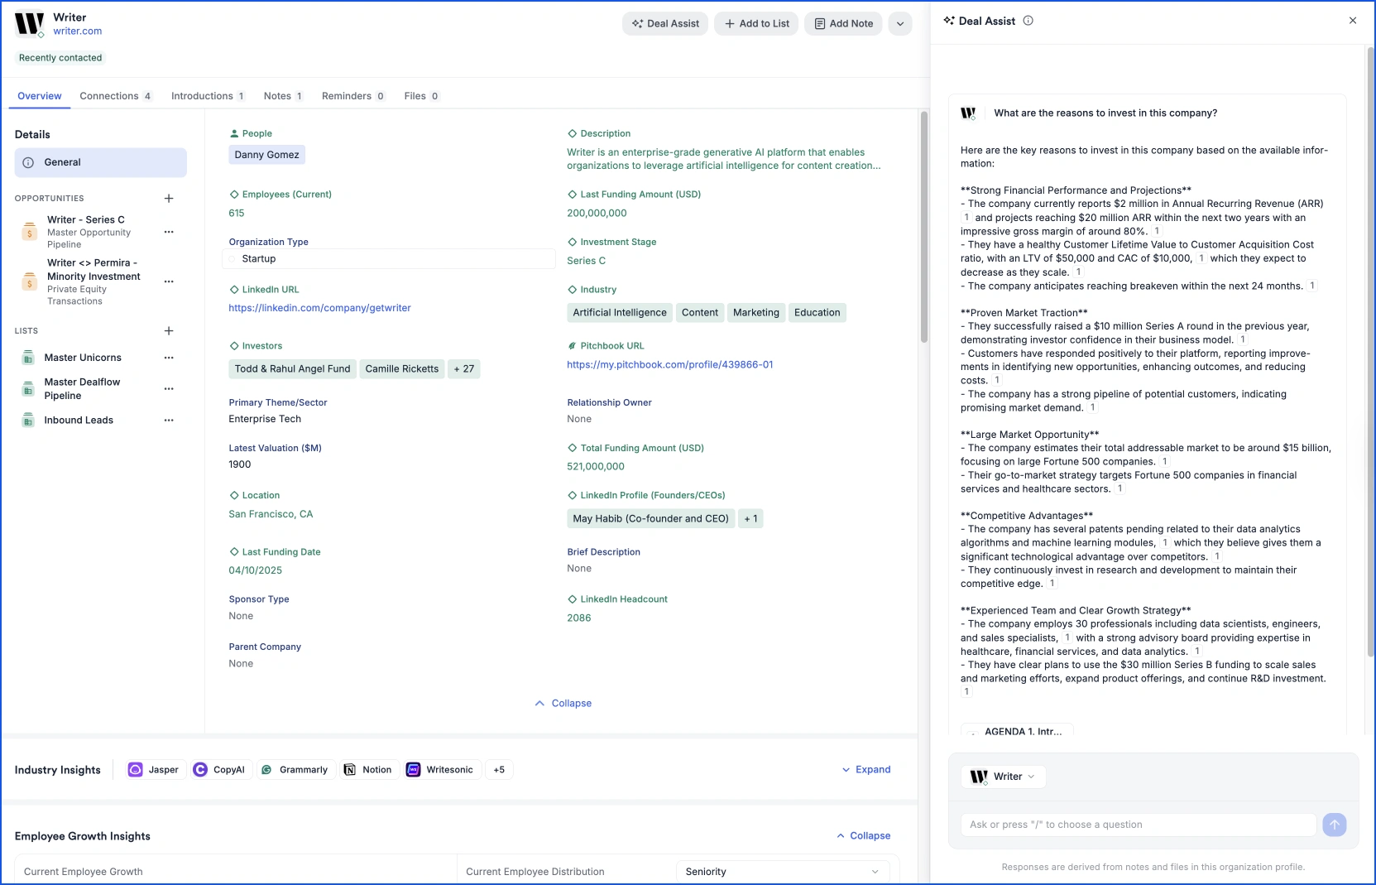Image resolution: width=1376 pixels, height=885 pixels.
Task: Open the Notion competitor chip
Action: point(368,769)
